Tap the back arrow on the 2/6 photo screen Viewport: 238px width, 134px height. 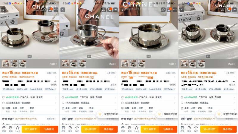click(3, 10)
